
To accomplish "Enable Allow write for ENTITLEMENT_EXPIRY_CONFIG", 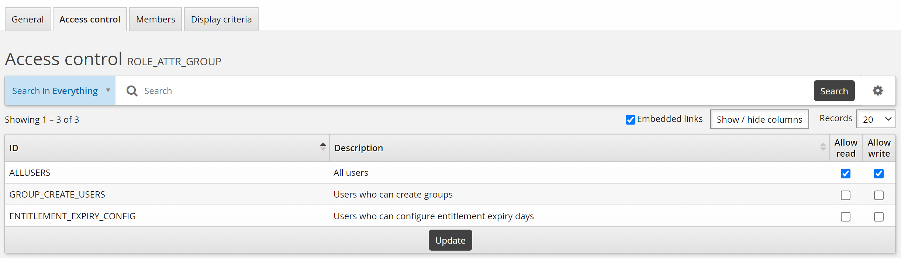I will [x=878, y=217].
